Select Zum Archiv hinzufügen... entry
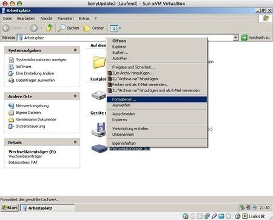 tap(157, 73)
